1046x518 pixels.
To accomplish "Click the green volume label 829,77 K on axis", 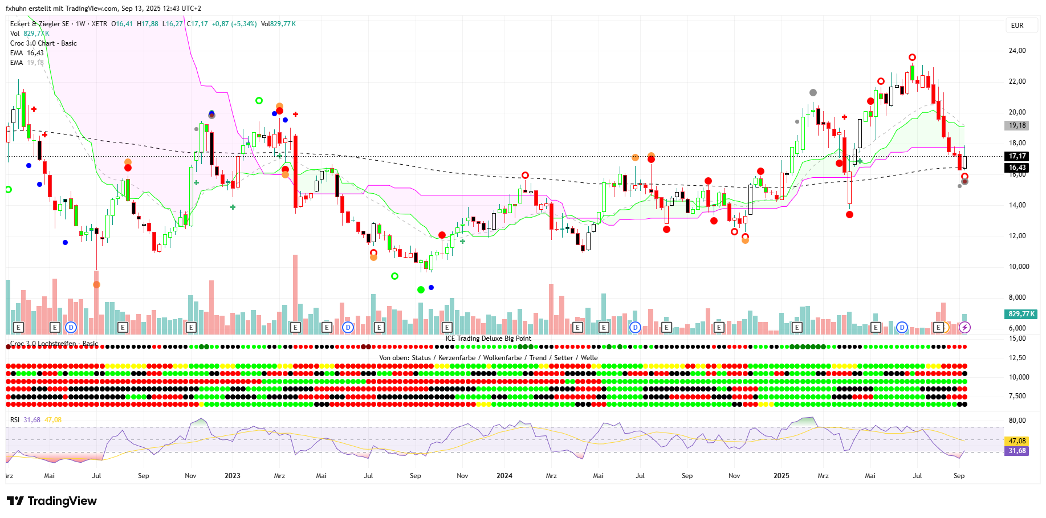I will point(1021,314).
